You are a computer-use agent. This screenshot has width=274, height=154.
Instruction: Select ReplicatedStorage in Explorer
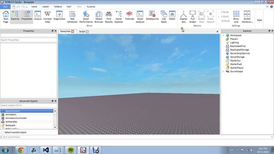point(239,50)
